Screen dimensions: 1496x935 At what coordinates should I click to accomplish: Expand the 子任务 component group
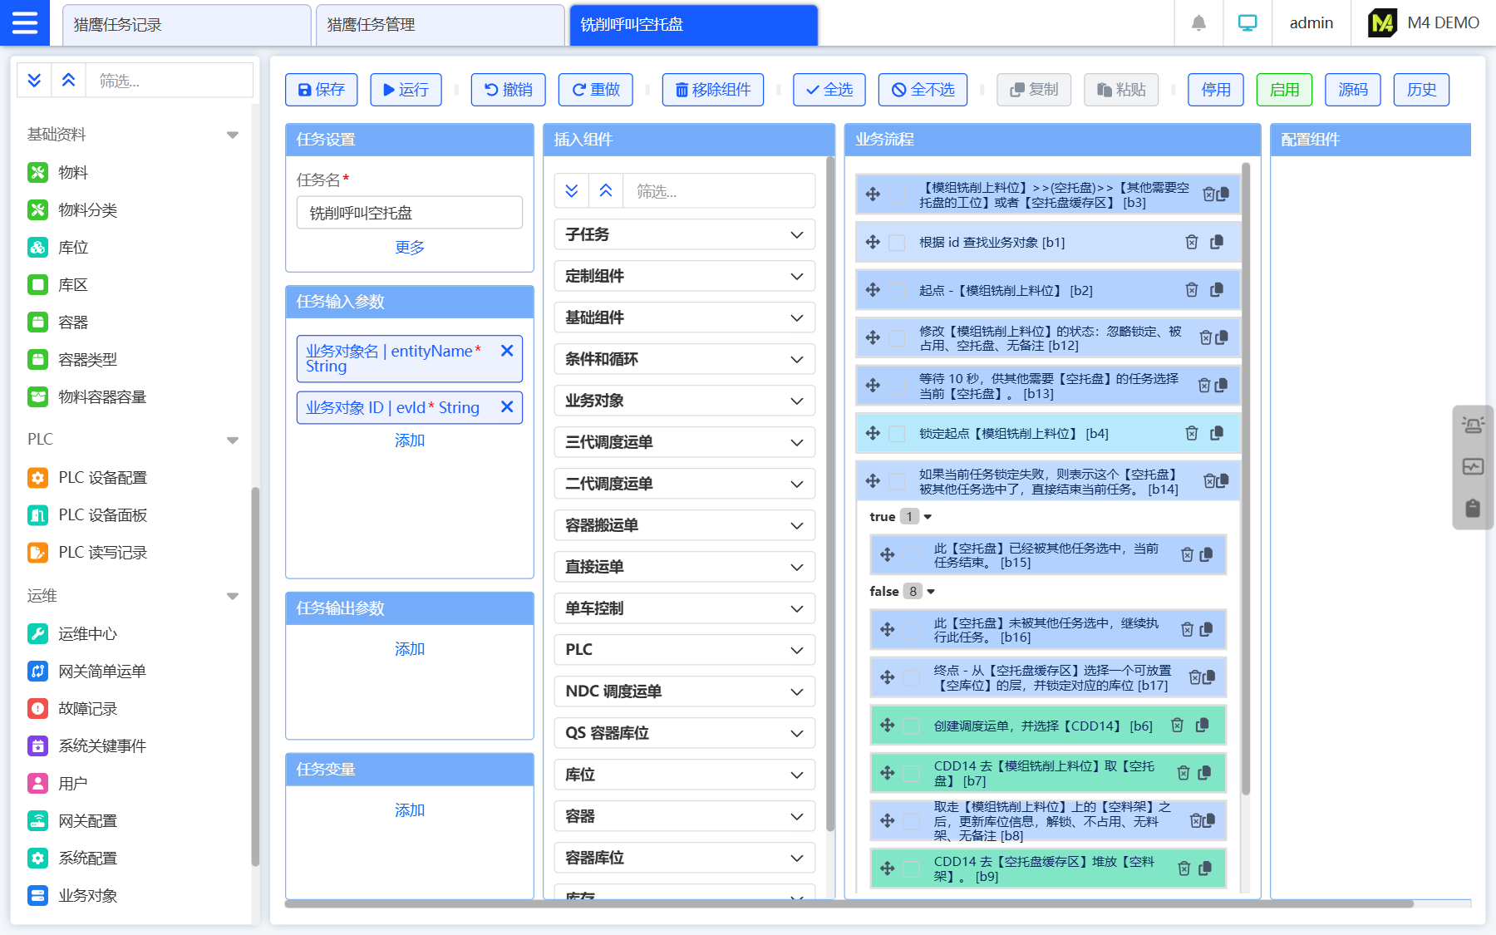pyautogui.click(x=684, y=234)
